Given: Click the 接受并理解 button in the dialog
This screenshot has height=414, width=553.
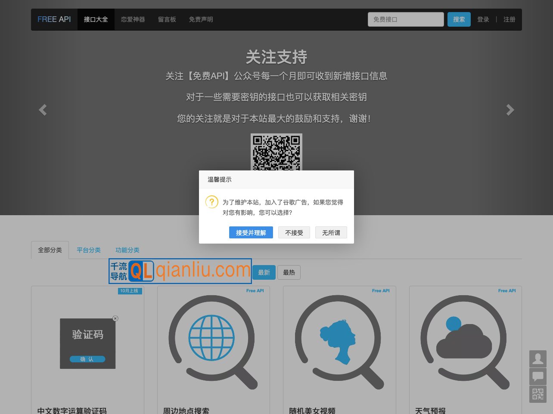Looking at the screenshot, I should pos(251,232).
